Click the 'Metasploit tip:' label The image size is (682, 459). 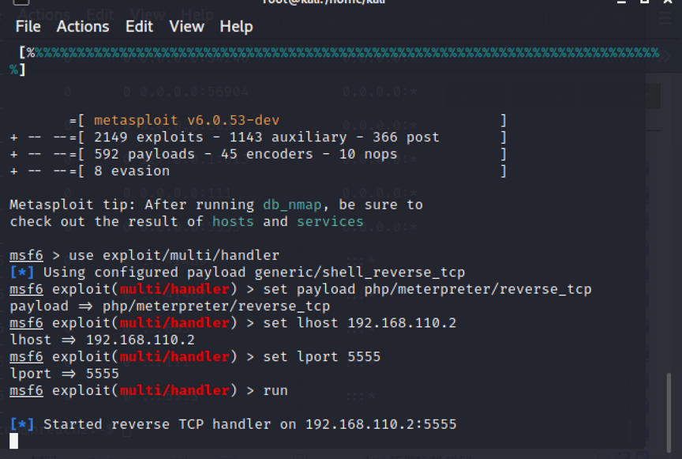[73, 205]
